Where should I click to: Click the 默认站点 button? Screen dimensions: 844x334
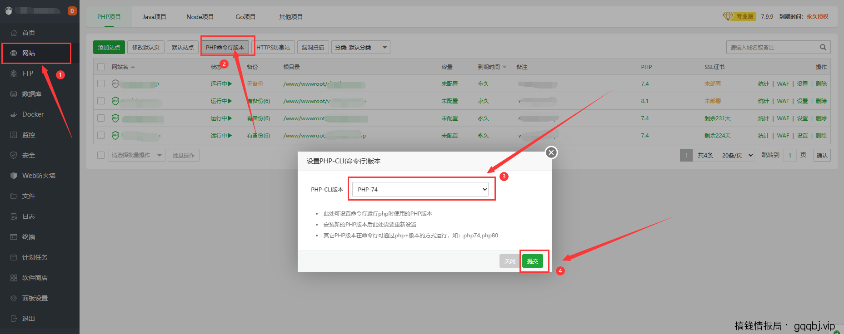[x=183, y=47]
